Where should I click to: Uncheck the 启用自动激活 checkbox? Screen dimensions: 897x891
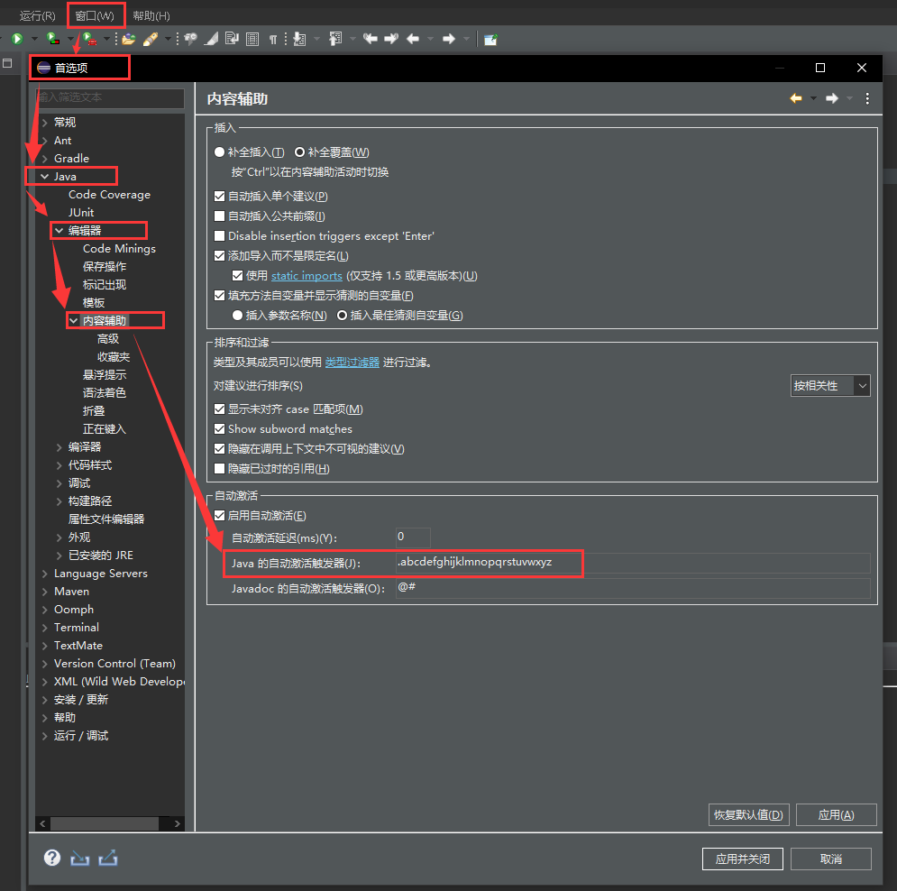220,515
